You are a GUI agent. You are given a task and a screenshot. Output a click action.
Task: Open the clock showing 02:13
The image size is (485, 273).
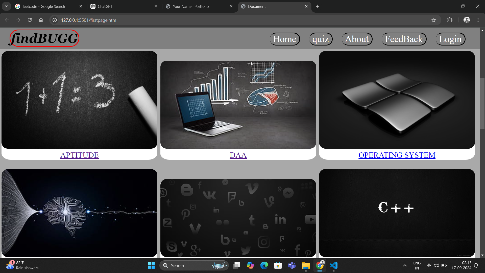coord(461,265)
